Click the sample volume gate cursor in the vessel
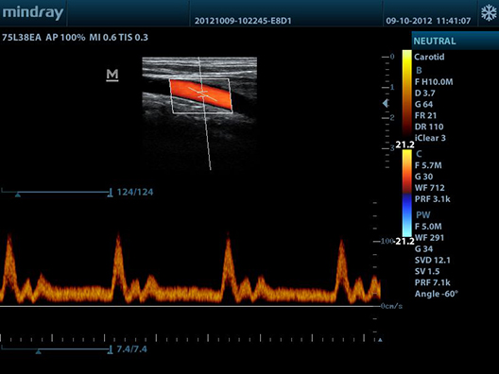The image size is (499, 374). pyautogui.click(x=202, y=93)
